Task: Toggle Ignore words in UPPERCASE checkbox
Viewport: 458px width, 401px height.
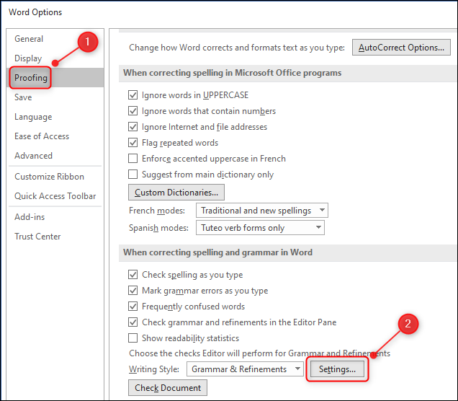Action: click(x=133, y=95)
